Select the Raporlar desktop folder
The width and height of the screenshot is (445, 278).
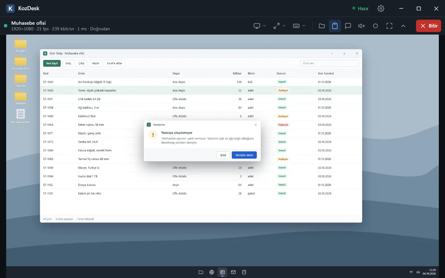click(x=21, y=81)
